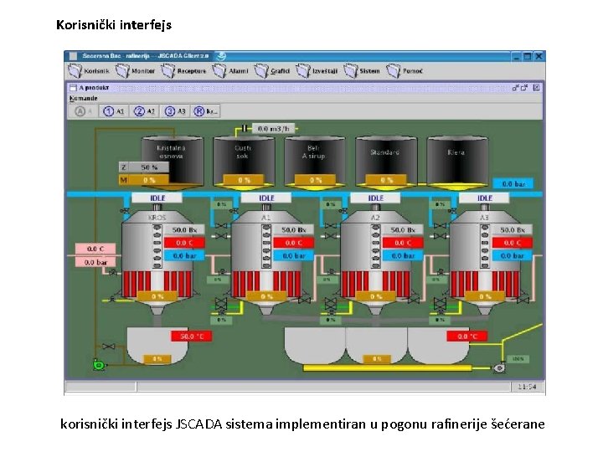This screenshot has width=603, height=452.
Task: Click the 0 % level under Gusti sok
Action: coord(244,180)
